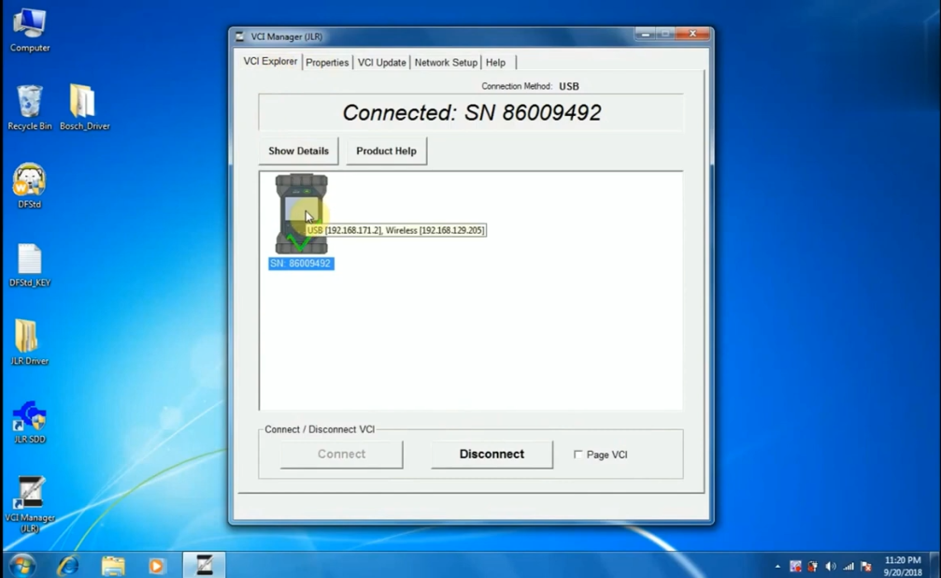Open Windows Media Player from the taskbar

pyautogui.click(x=156, y=566)
